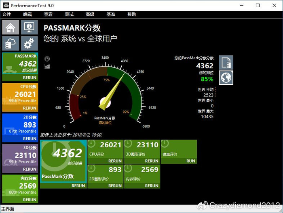Open the 高级 menu
This screenshot has width=283, height=213.
[90, 14]
